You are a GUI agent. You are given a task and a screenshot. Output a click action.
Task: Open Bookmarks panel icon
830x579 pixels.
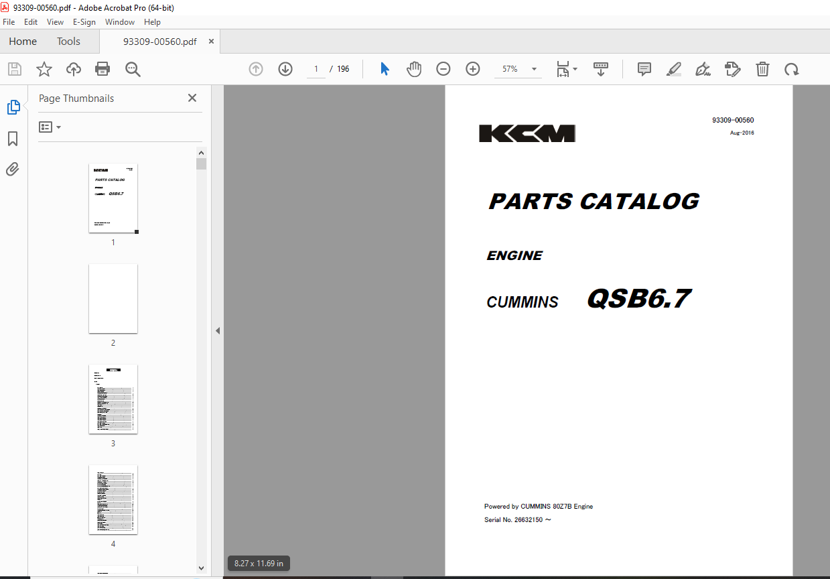point(13,139)
